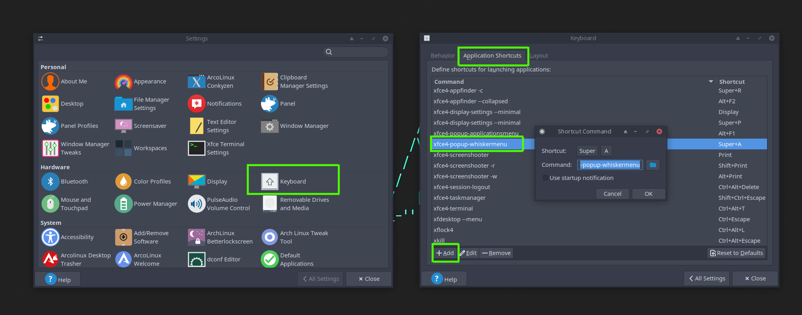Close the Keyboard window via Close button
Screen dimensions: 802x315
[x=755, y=278]
